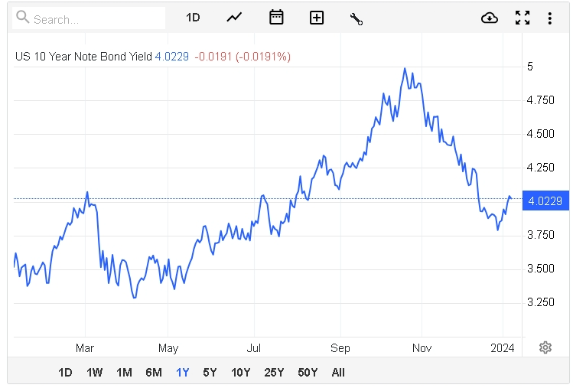Select the 5Y time range
Screen dimensions: 573x388
pyautogui.click(x=210, y=373)
